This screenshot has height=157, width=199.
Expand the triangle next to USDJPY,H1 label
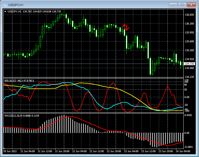click(x=5, y=12)
